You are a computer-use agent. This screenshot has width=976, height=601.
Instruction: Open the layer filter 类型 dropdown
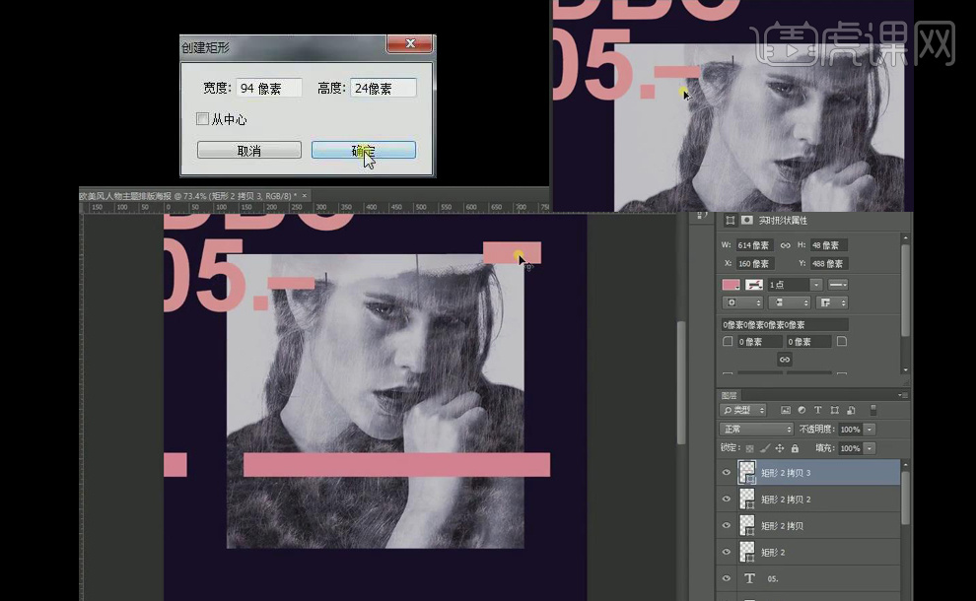pyautogui.click(x=743, y=410)
